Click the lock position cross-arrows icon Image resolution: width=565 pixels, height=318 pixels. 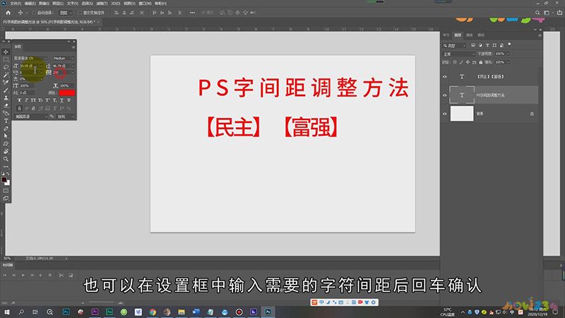click(x=468, y=62)
